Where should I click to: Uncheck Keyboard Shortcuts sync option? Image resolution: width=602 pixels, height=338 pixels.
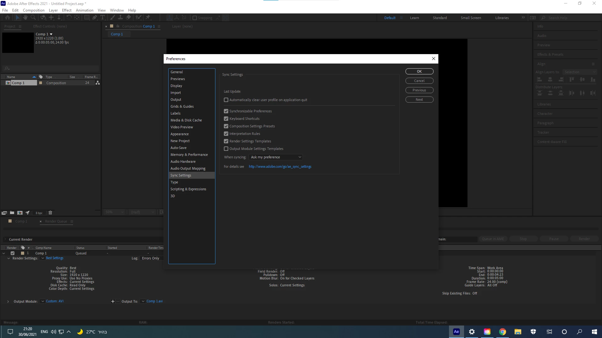[x=226, y=119]
